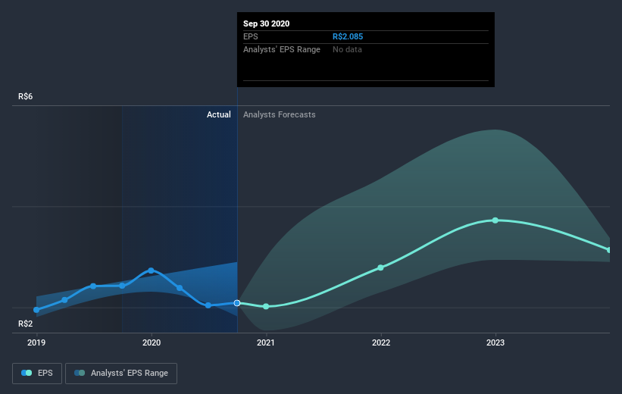Viewport: 622px width, 394px height.
Task: Click the R$6 y-axis label
Action: click(x=26, y=96)
